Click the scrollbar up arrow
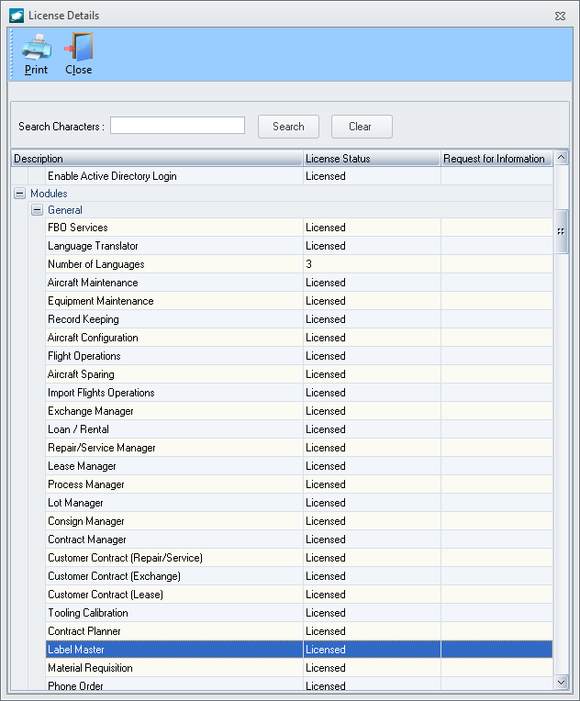The height and width of the screenshot is (701, 580). [x=562, y=158]
